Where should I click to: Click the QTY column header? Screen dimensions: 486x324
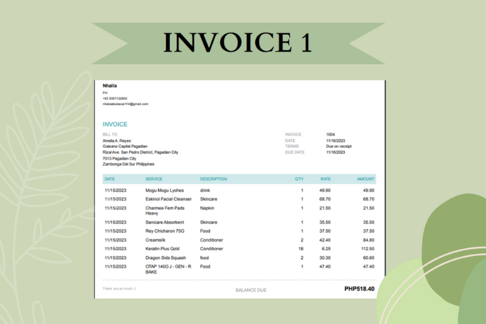click(x=299, y=179)
